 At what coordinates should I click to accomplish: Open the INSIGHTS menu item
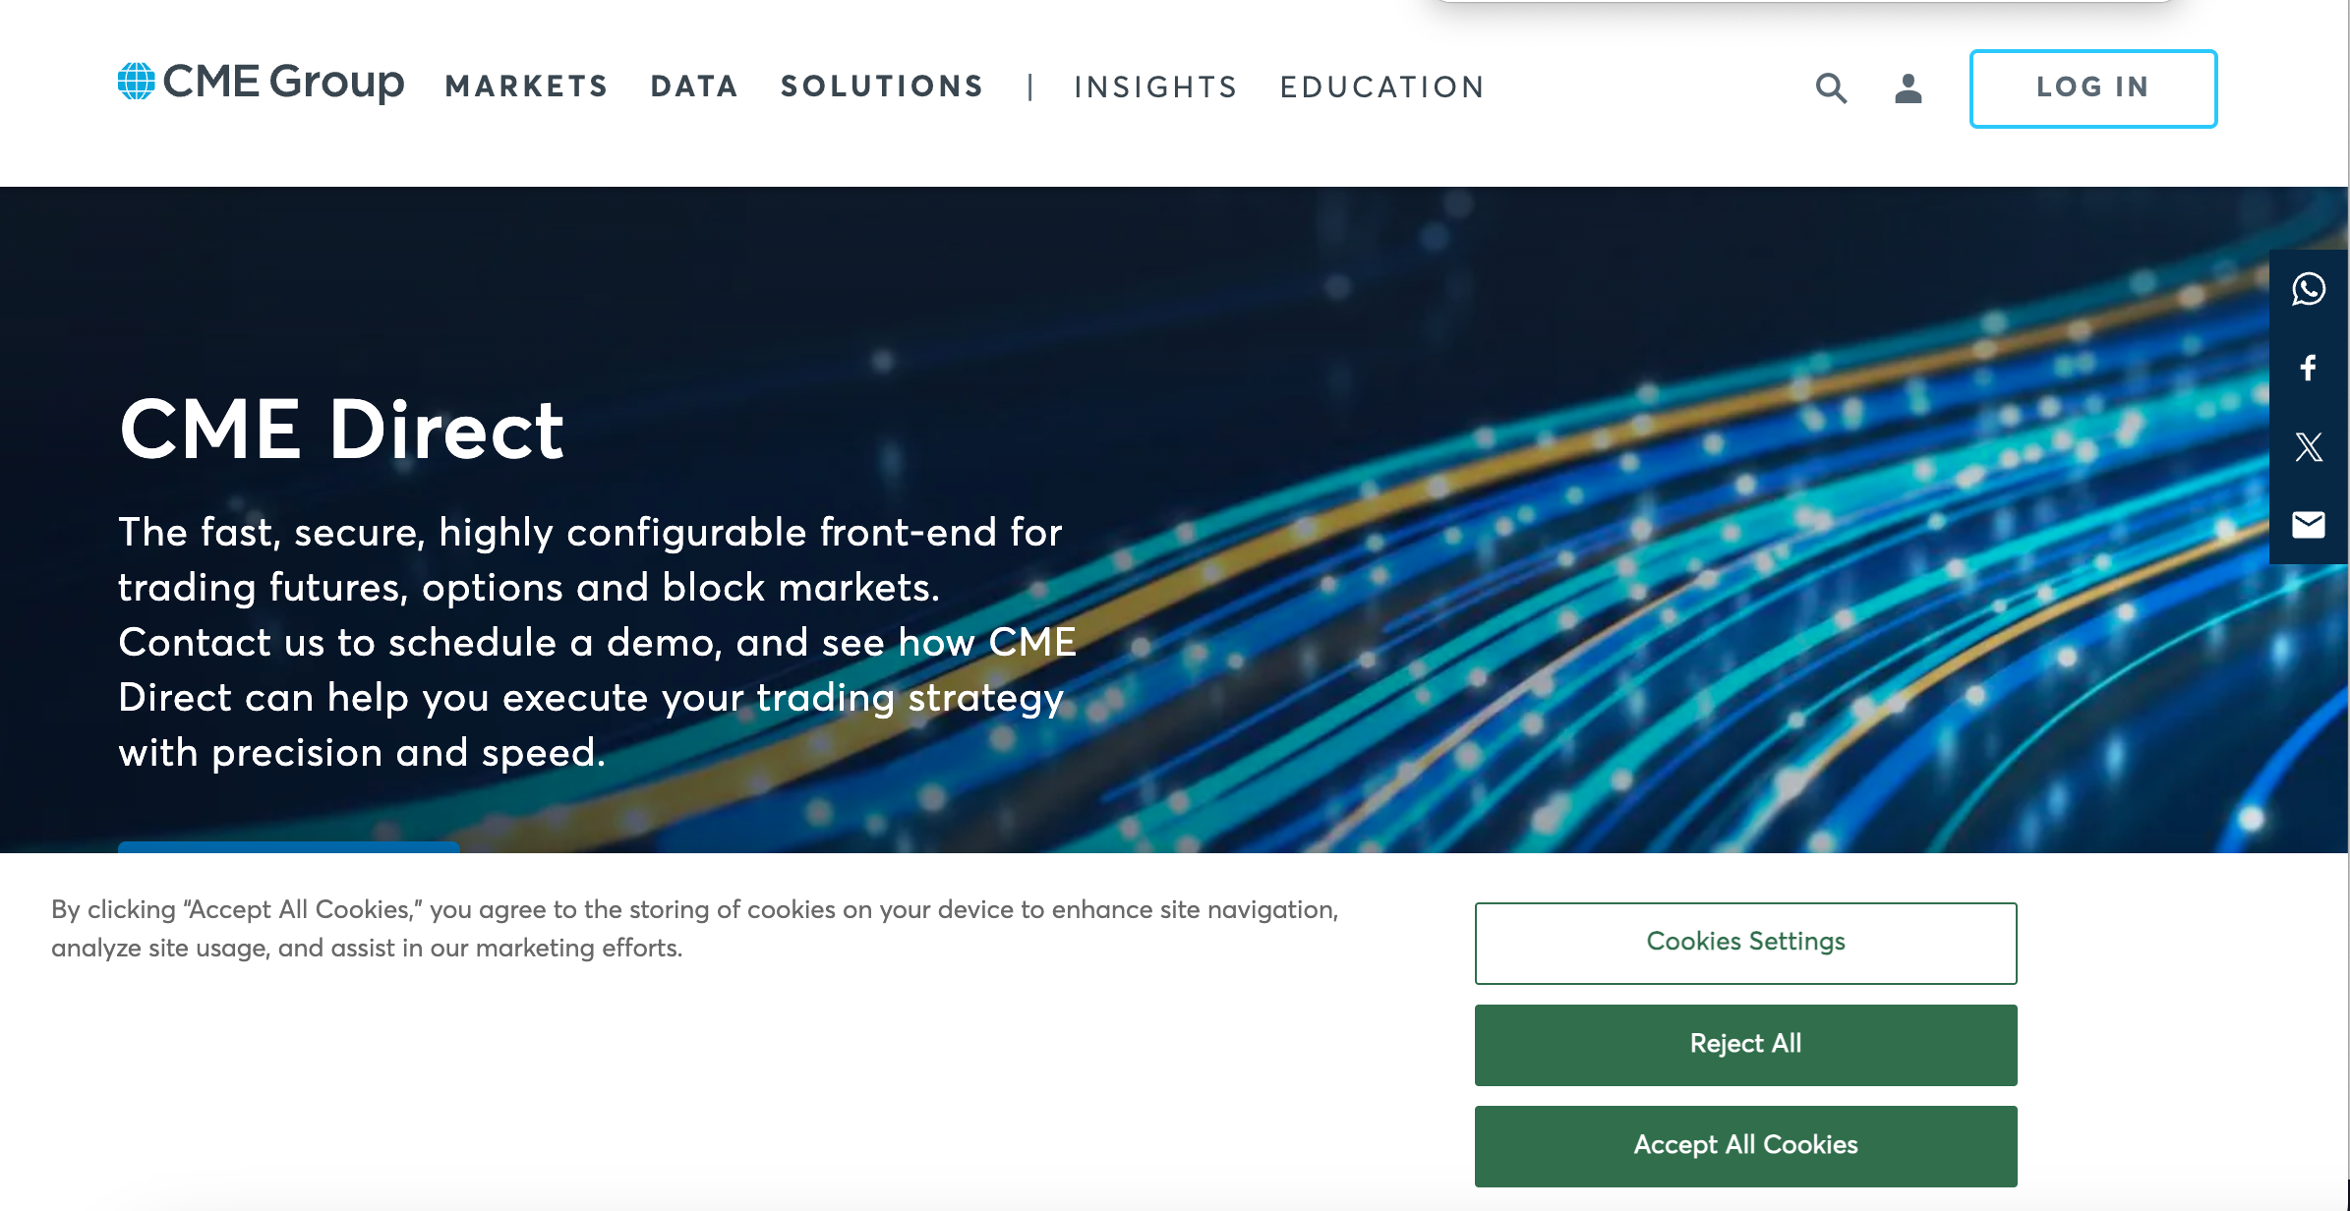(x=1155, y=87)
